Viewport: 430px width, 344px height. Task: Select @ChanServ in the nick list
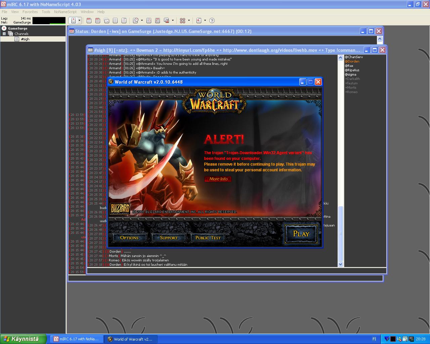pos(354,57)
